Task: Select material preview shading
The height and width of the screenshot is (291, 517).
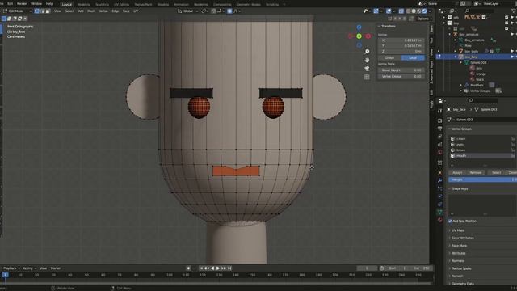Action: click(x=419, y=11)
